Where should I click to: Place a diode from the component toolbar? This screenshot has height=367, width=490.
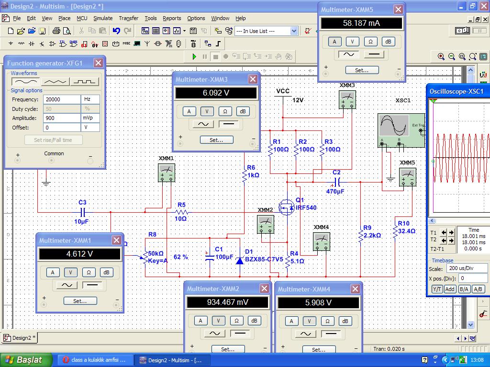[x=32, y=44]
